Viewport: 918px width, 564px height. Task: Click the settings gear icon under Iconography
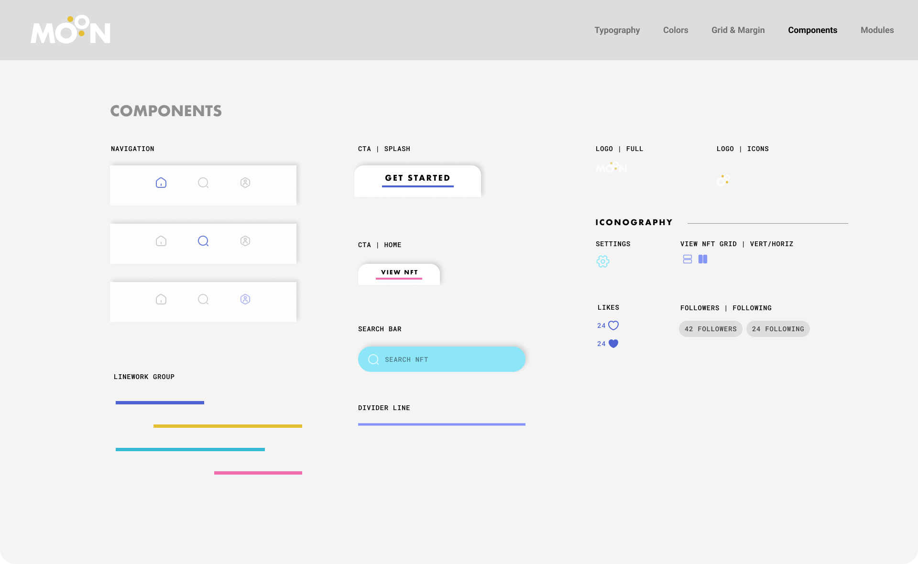click(x=602, y=261)
